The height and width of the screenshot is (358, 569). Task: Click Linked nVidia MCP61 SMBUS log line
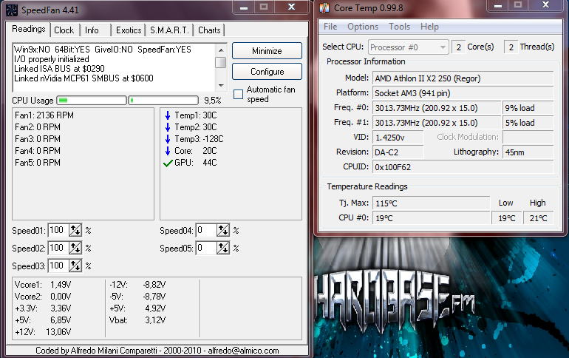84,78
